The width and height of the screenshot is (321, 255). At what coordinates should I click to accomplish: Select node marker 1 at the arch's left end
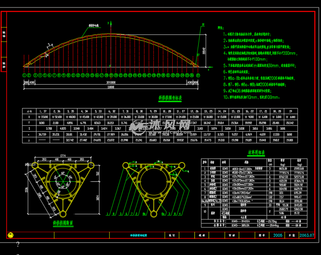(24, 75)
